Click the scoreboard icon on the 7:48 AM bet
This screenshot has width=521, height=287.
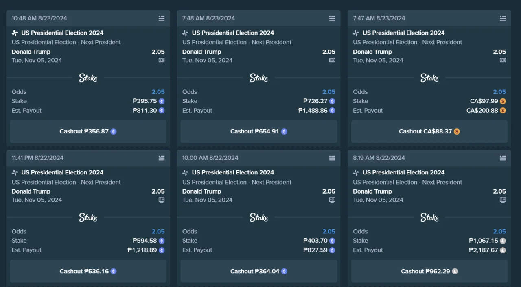coord(332,60)
